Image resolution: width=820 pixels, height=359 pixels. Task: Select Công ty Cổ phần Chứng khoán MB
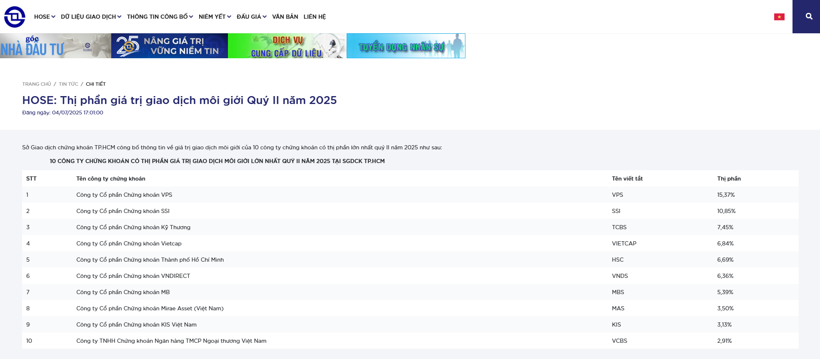pyautogui.click(x=123, y=292)
